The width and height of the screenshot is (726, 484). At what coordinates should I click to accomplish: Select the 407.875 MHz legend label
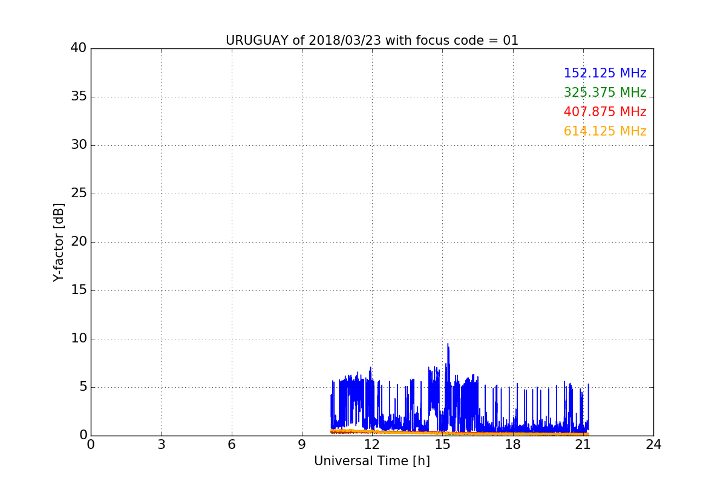tap(605, 112)
